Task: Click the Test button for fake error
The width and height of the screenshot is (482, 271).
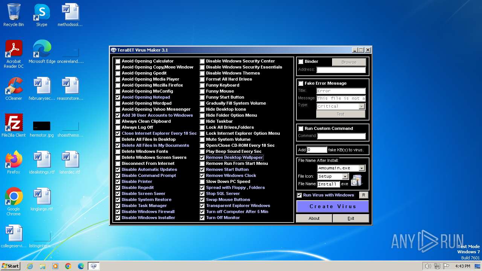Action: 341,114
